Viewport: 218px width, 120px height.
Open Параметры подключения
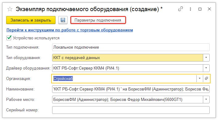[98, 20]
